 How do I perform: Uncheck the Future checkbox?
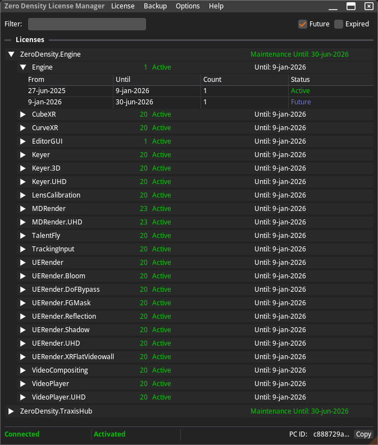pos(303,24)
